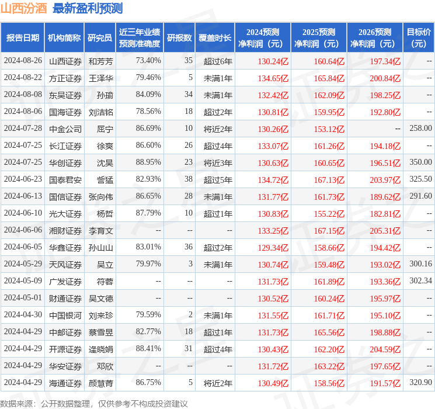
Task: Click analyst name 李育文
Action: point(101,231)
